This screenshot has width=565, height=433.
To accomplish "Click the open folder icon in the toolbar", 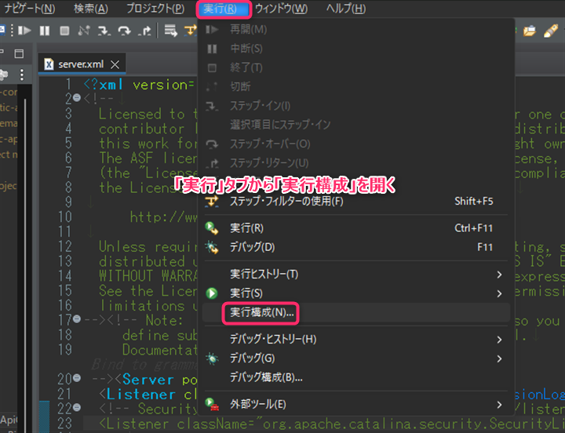I will point(530,31).
